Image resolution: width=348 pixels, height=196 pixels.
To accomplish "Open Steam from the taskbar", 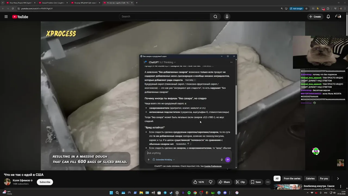I will click(171, 193).
